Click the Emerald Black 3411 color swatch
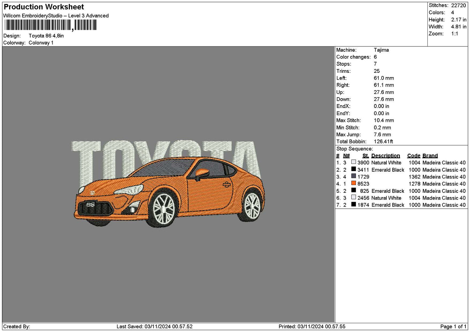 354,169
